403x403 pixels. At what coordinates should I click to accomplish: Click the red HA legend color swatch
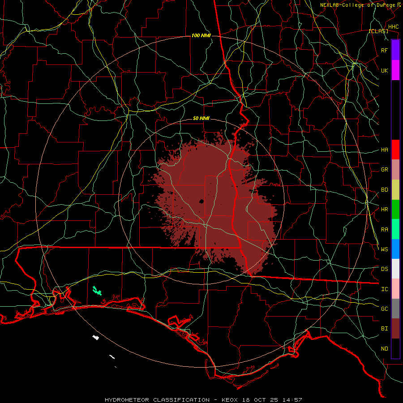click(x=395, y=150)
